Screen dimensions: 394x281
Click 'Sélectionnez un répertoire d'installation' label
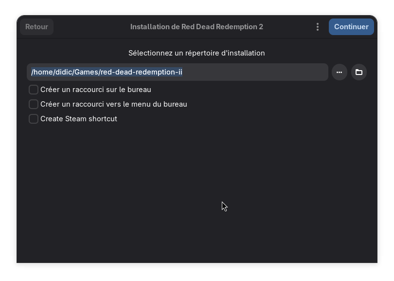197,53
